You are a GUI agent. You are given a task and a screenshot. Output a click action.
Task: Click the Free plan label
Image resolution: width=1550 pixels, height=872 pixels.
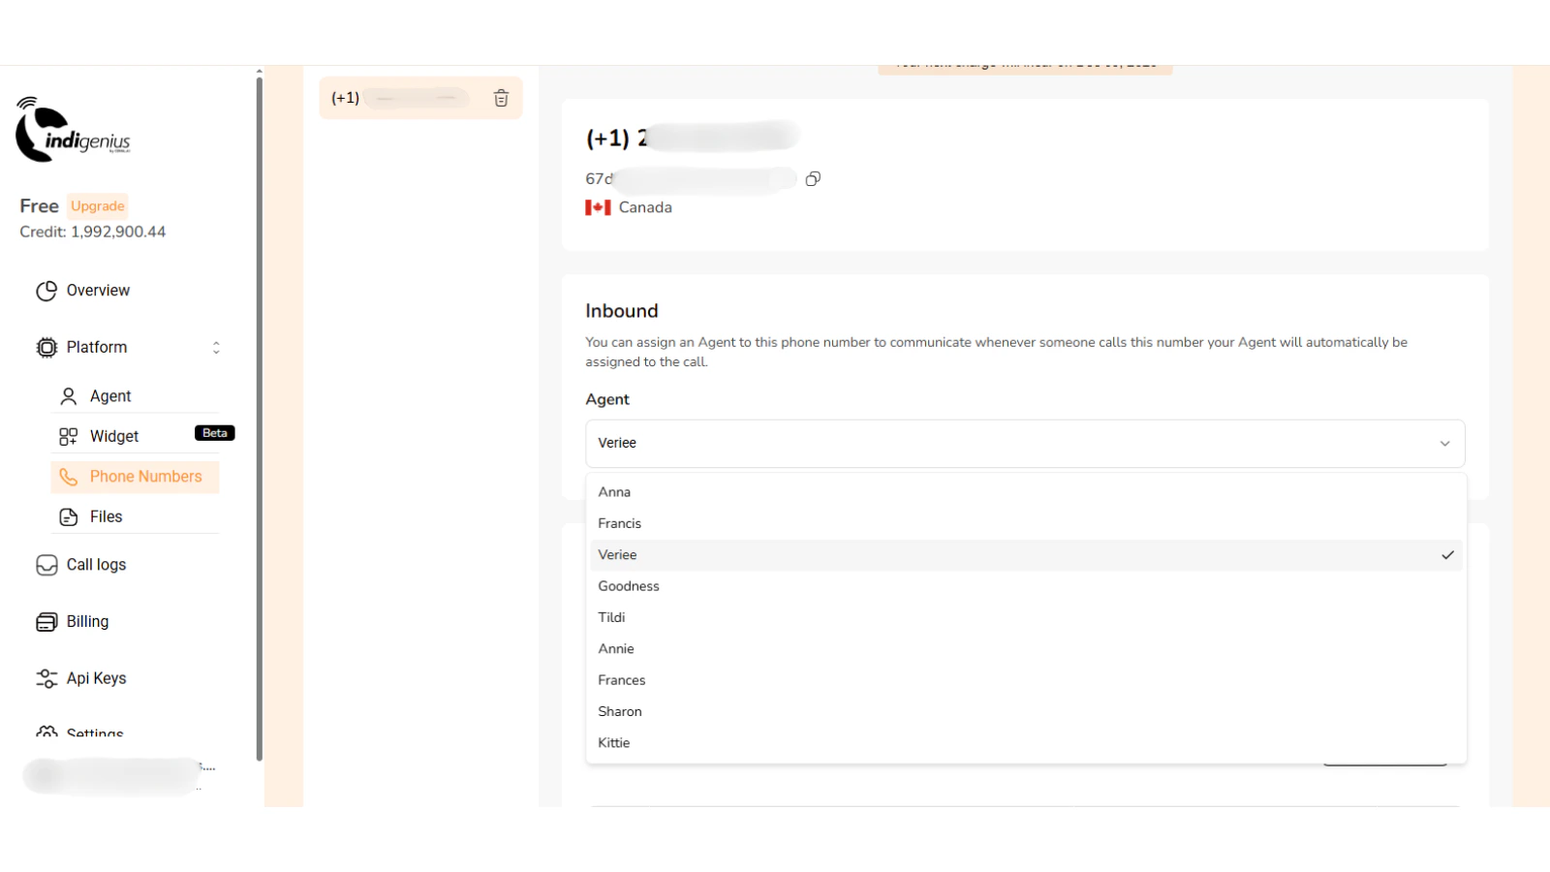pos(40,205)
